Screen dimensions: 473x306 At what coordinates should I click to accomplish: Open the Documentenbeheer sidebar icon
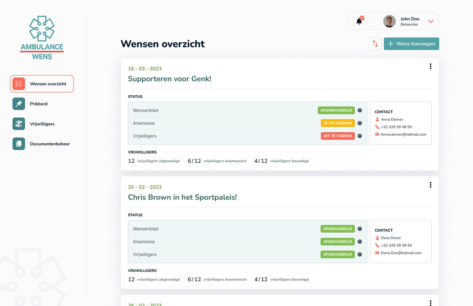(x=19, y=144)
